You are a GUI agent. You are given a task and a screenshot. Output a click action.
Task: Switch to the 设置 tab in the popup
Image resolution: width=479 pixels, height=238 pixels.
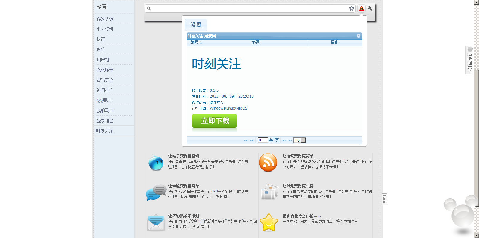coord(196,25)
